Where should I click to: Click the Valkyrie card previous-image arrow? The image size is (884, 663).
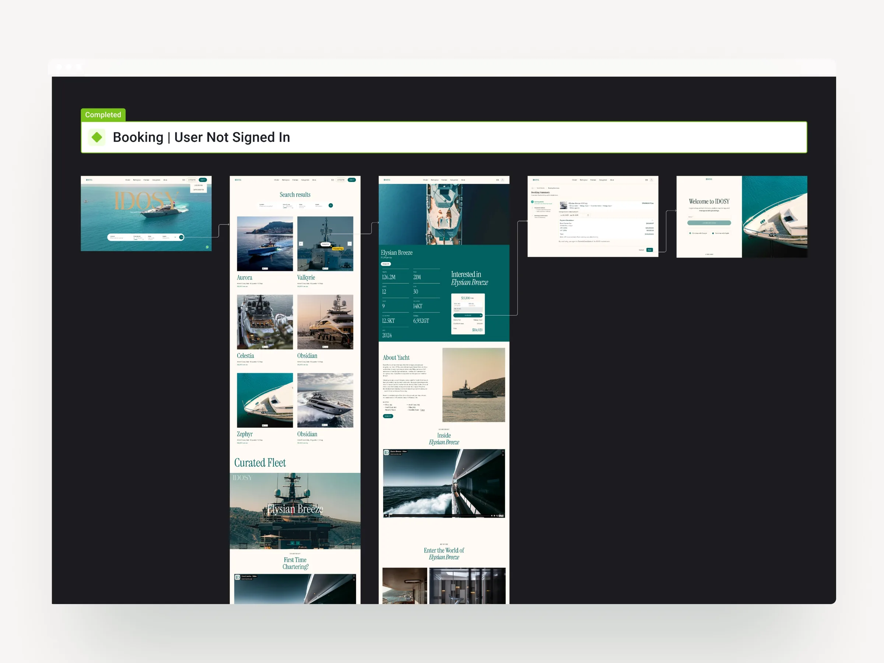coord(301,244)
